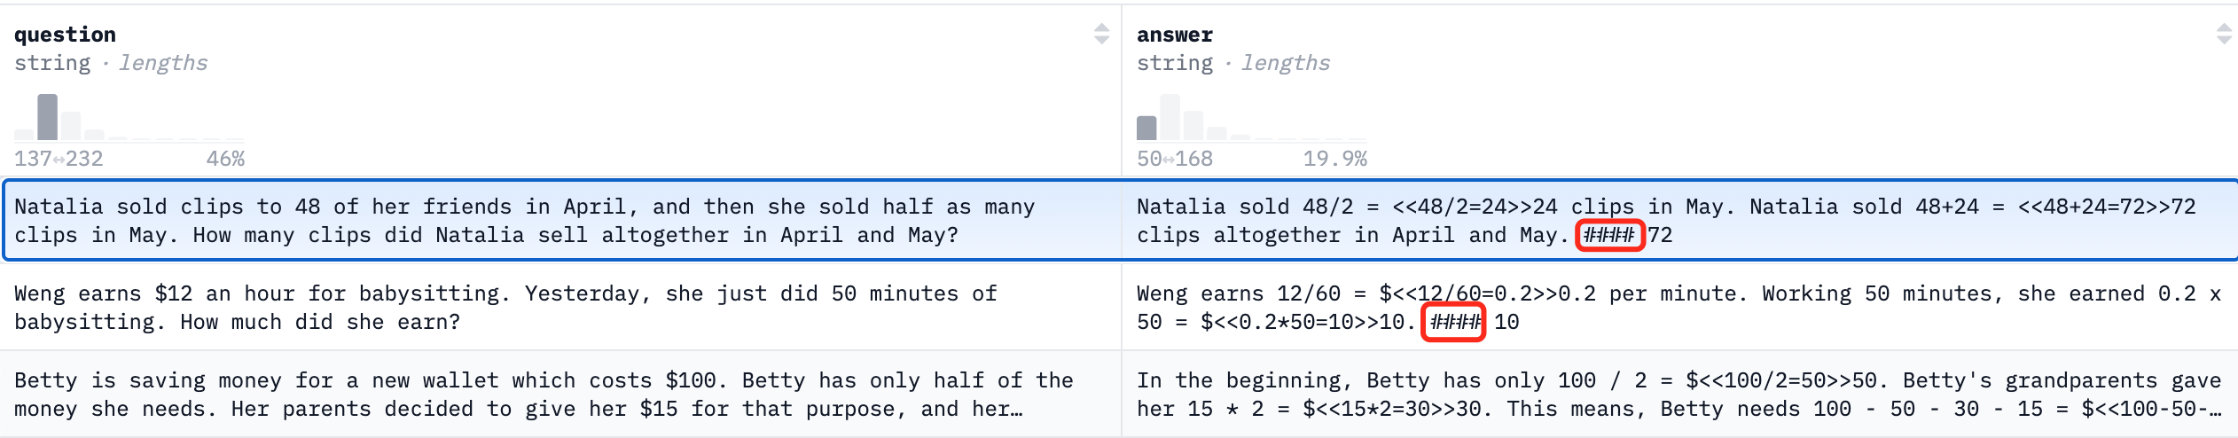
Task: Select the first answer length histogram bar
Action: (1146, 128)
